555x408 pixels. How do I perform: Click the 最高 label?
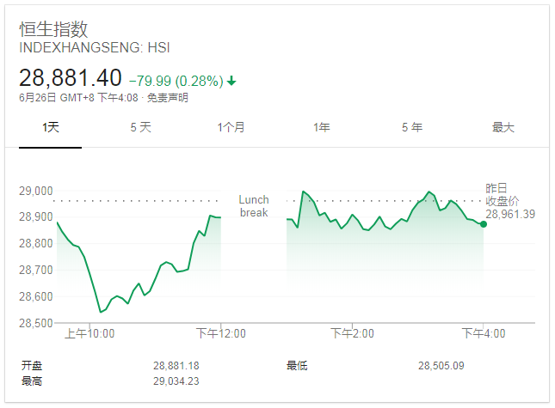(x=32, y=381)
